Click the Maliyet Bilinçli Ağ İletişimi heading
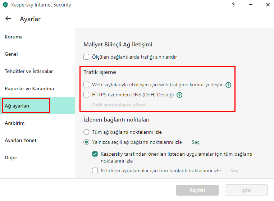This screenshot has height=201, width=274. click(118, 44)
